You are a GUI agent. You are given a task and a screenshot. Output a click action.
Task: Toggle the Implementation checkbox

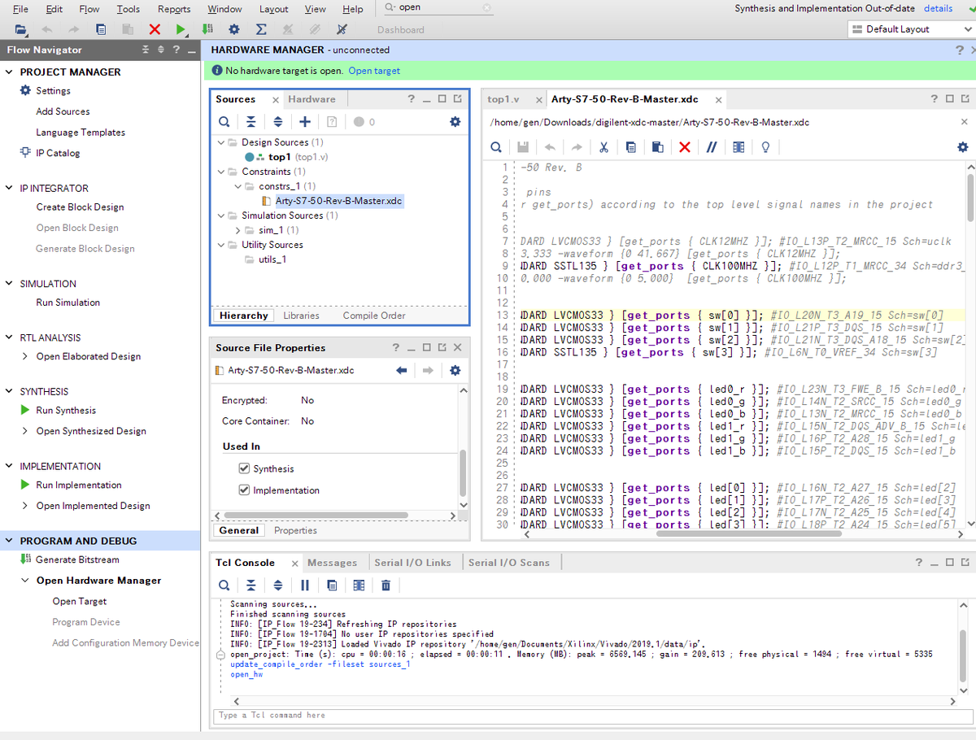[244, 490]
